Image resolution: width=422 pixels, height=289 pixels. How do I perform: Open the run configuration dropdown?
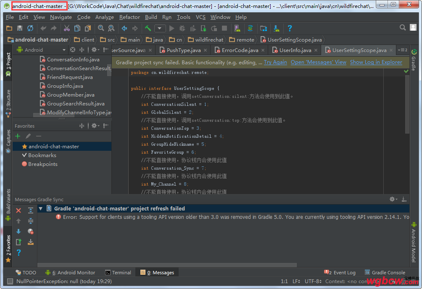click(x=160, y=28)
